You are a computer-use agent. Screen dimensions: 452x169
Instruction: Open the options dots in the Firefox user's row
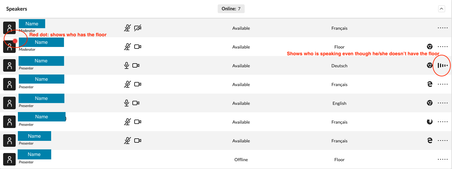(443, 122)
